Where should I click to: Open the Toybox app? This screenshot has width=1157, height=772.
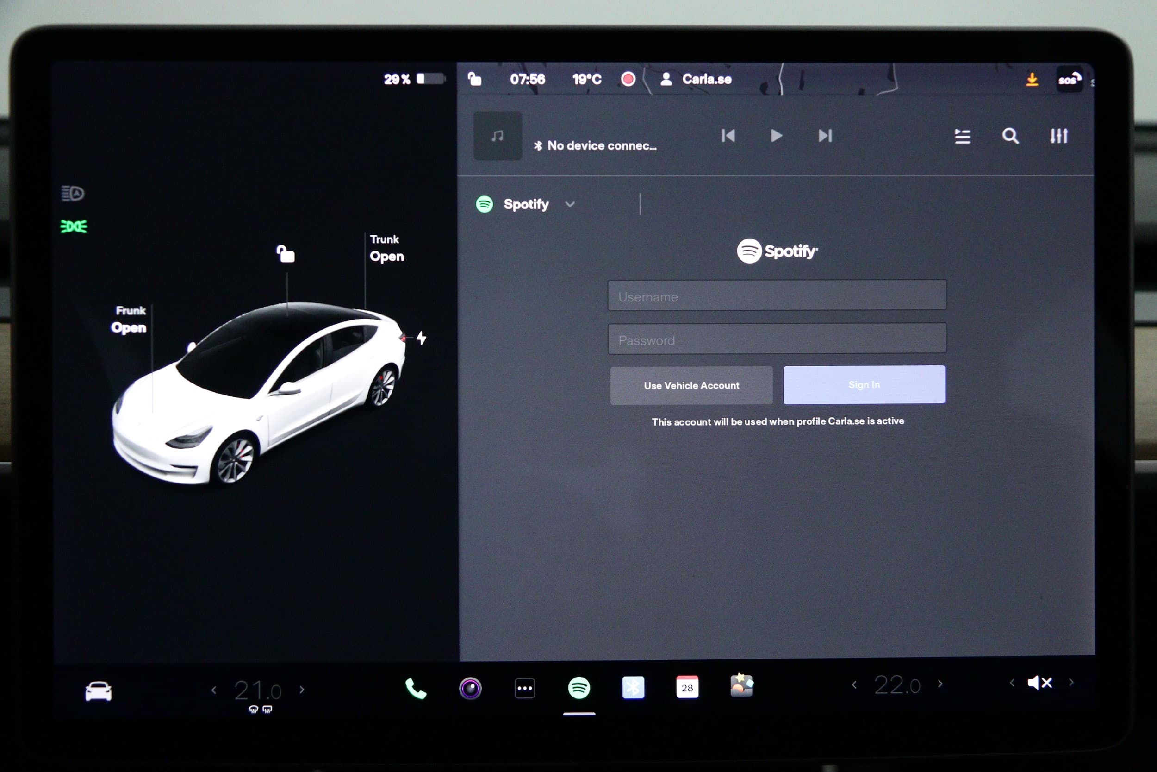click(741, 686)
